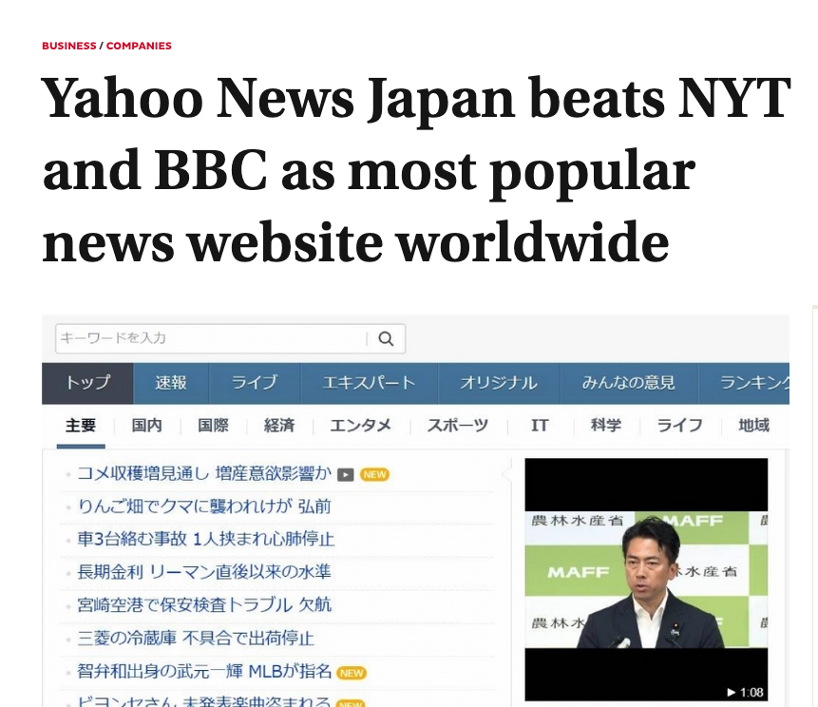The width and height of the screenshot is (818, 707).
Task: Open headline コメ収穫増見通し 増産意欲影響か
Action: point(204,474)
